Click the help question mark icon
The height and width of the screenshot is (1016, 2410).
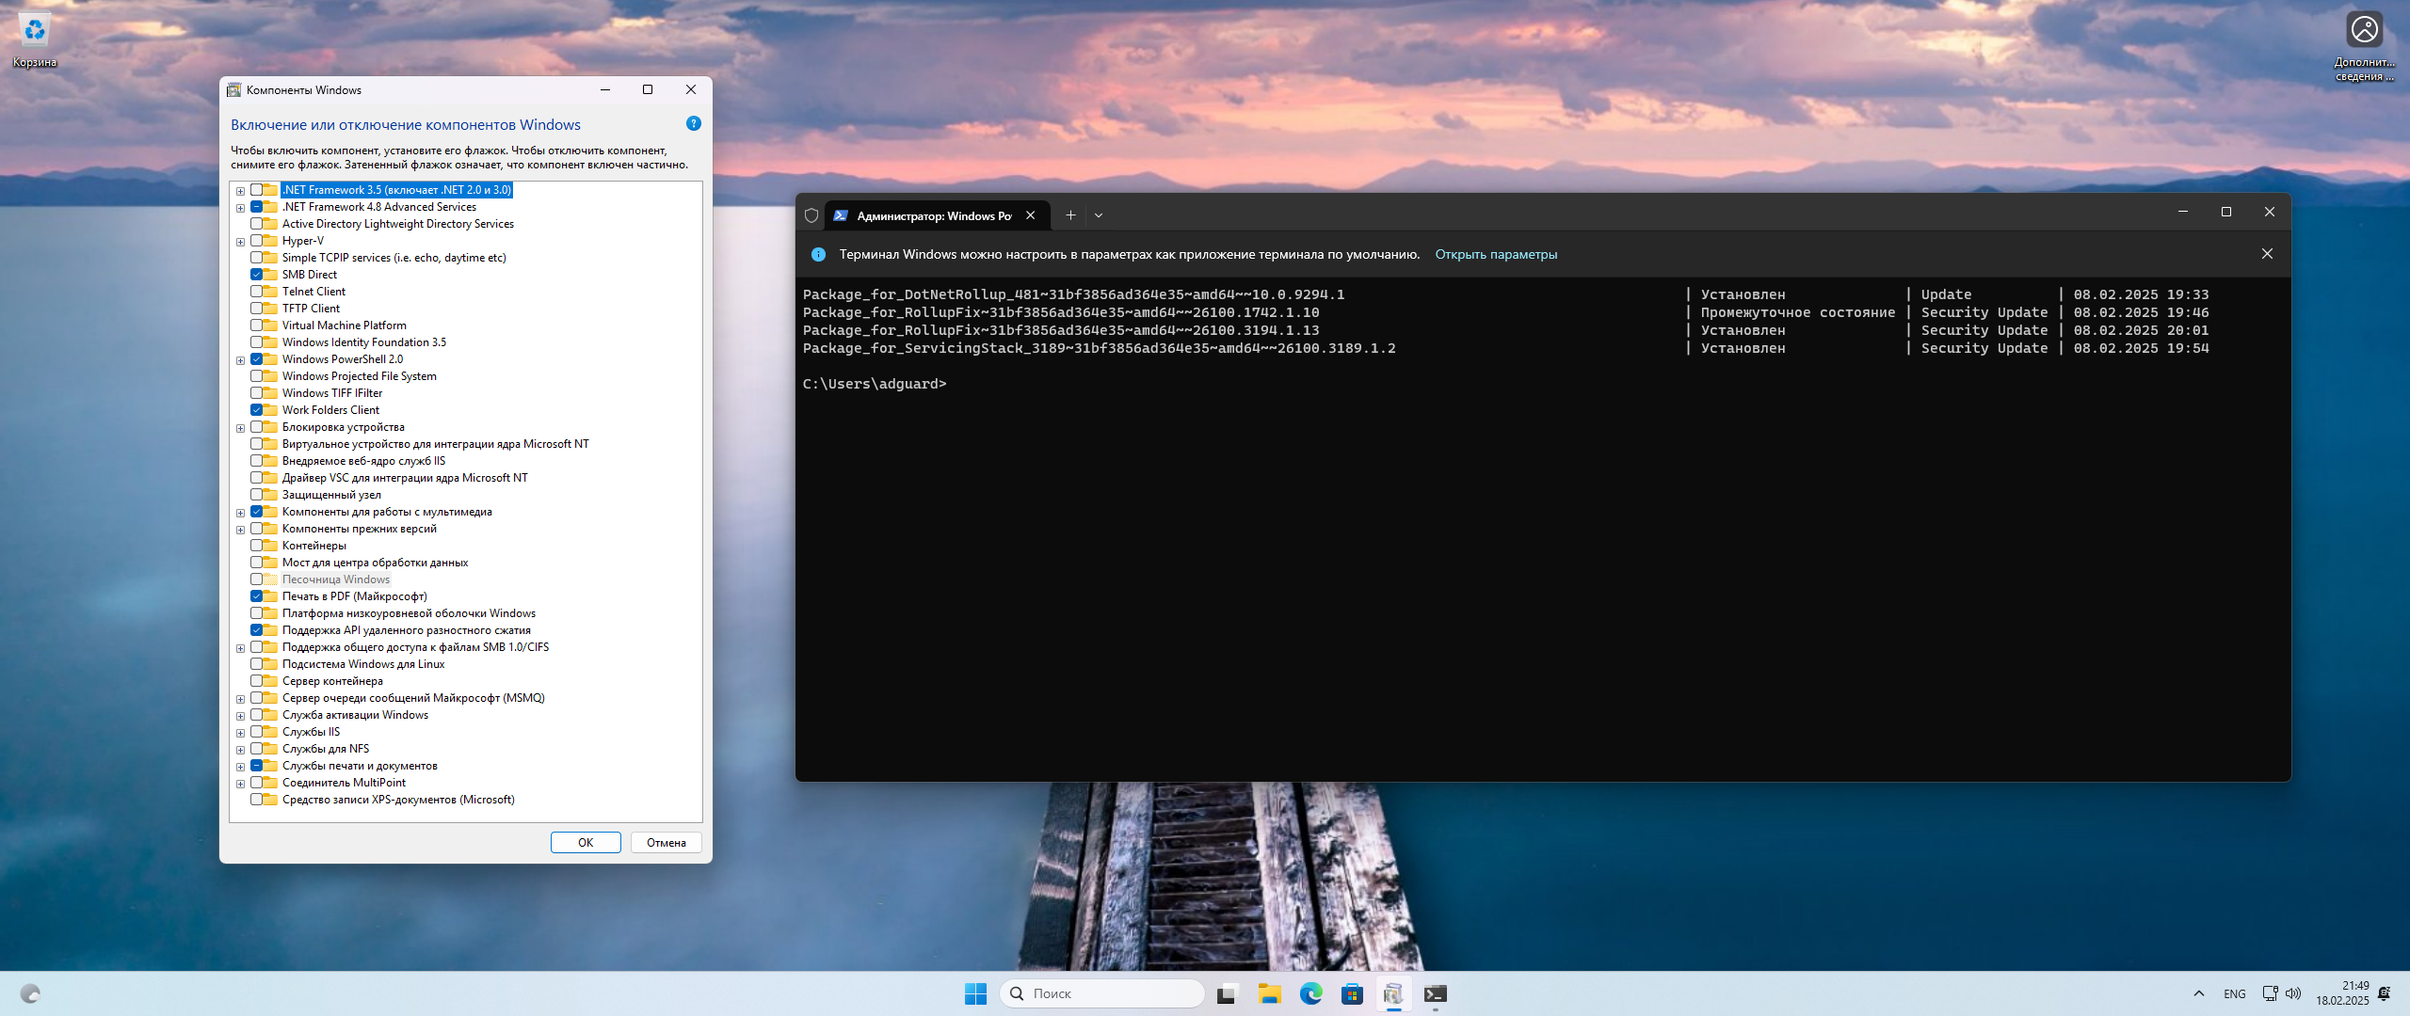pyautogui.click(x=694, y=124)
